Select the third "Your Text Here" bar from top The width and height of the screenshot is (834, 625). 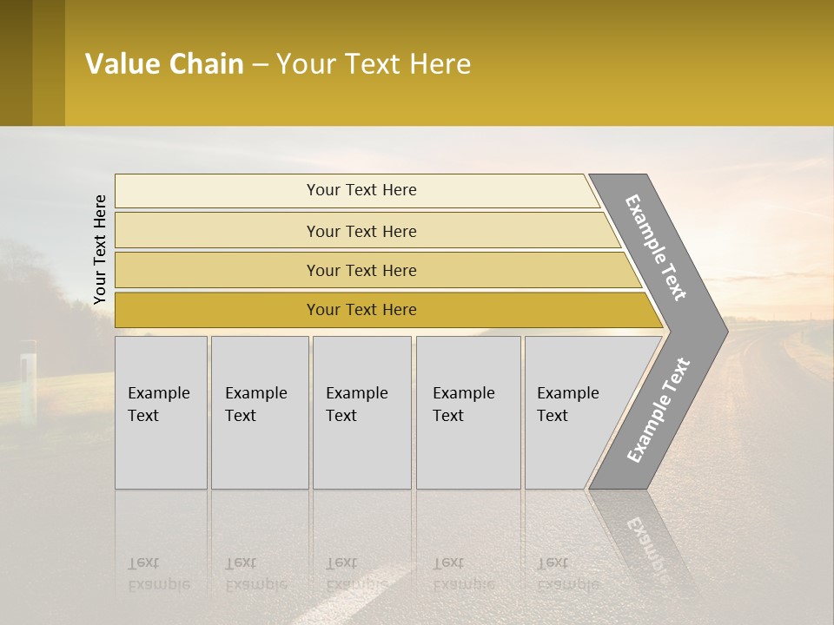[361, 270]
